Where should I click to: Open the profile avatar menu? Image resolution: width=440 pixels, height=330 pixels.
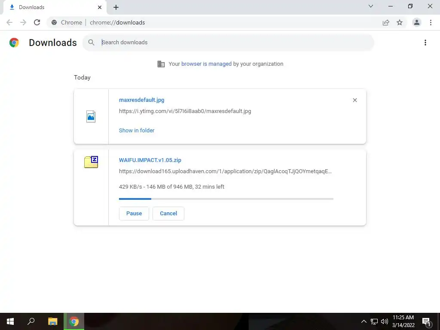coord(417,22)
